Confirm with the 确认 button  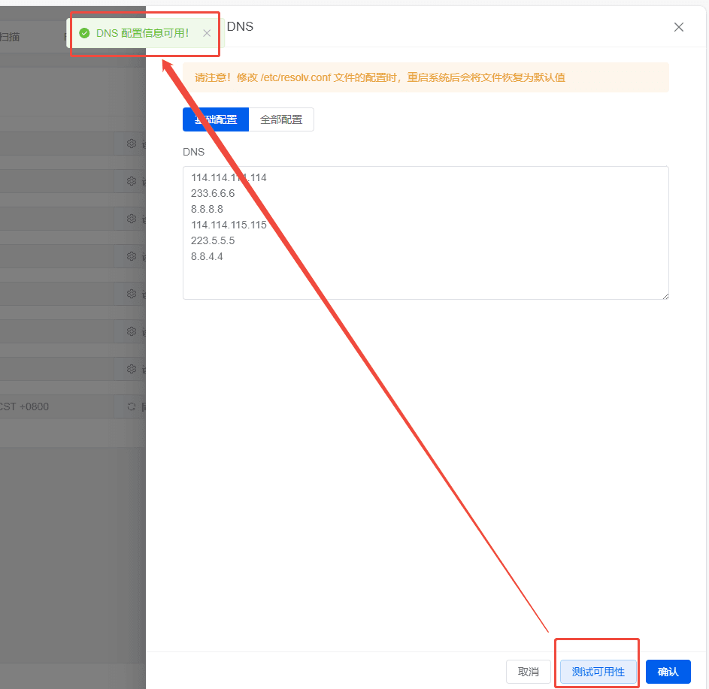click(668, 672)
